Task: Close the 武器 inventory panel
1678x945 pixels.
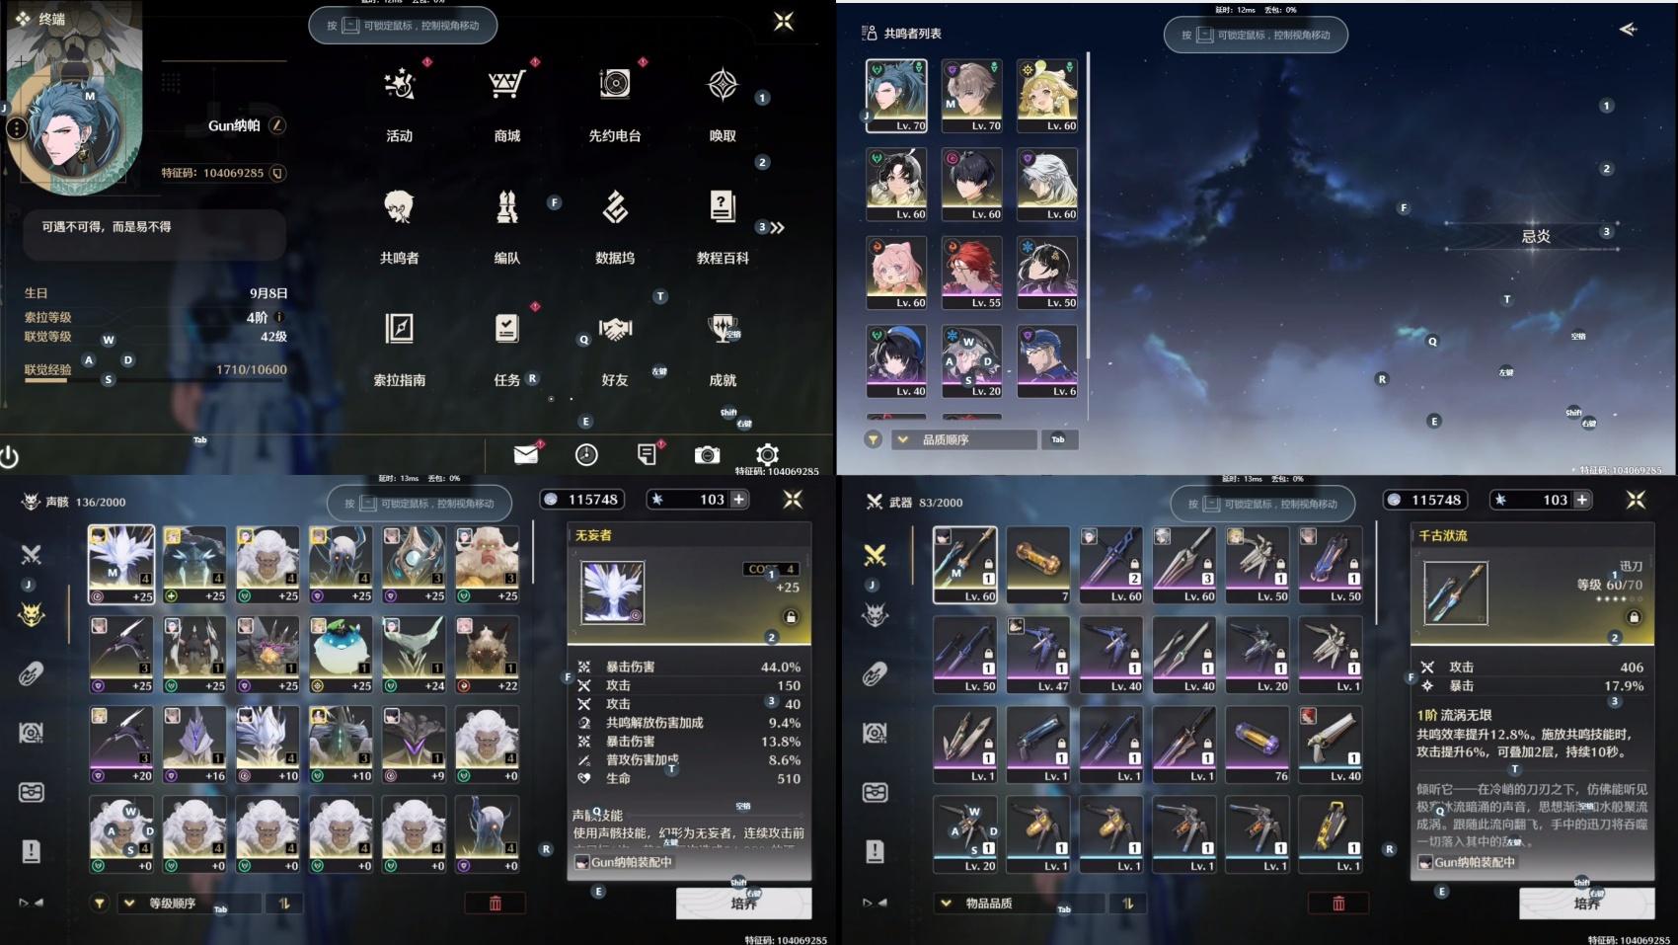Action: (x=1636, y=500)
